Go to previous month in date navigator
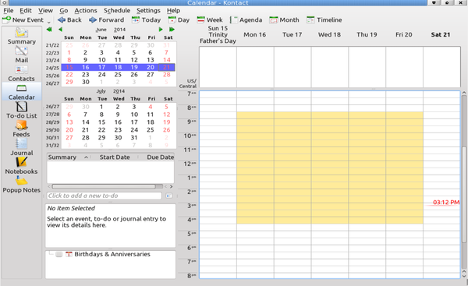 (61, 30)
